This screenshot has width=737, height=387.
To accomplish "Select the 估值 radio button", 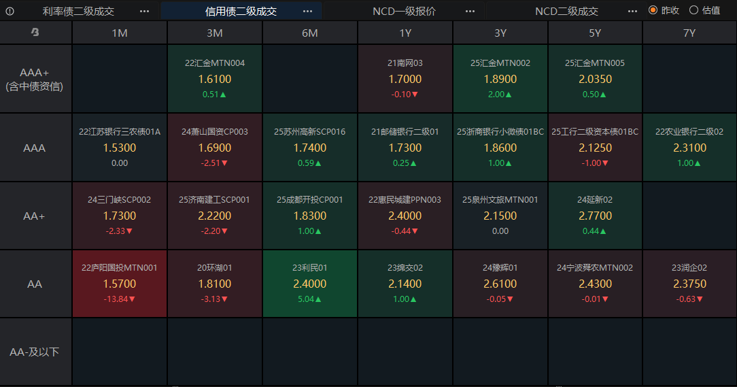I will click(x=694, y=10).
